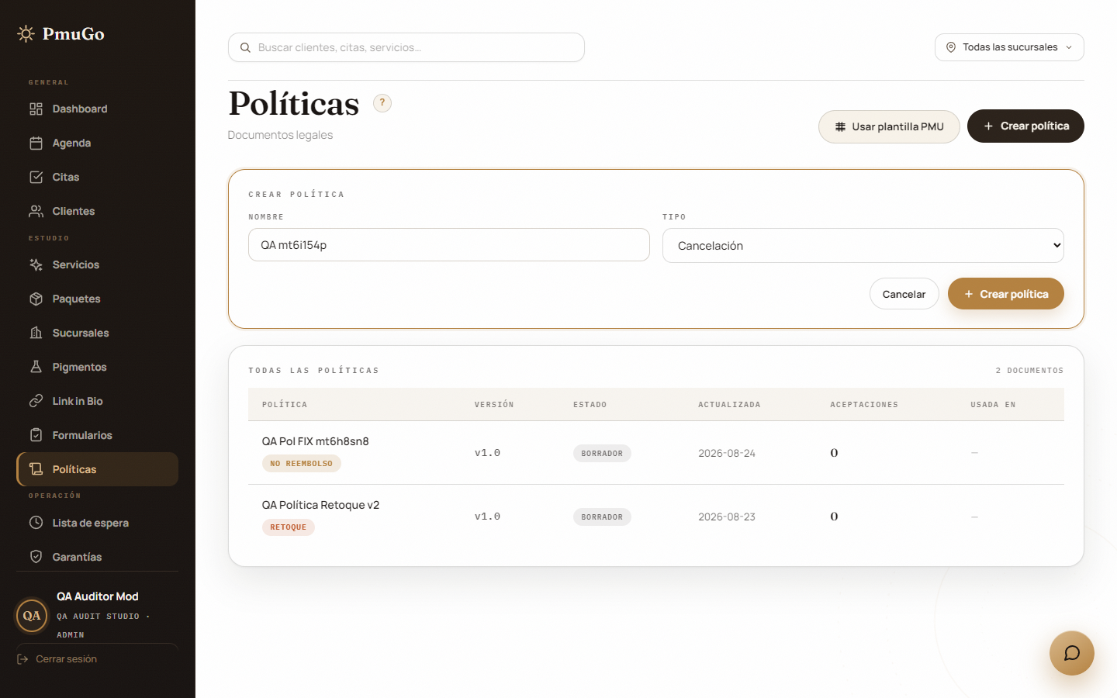The image size is (1117, 698).
Task: Open Garantías from the sidebar
Action: point(97,557)
